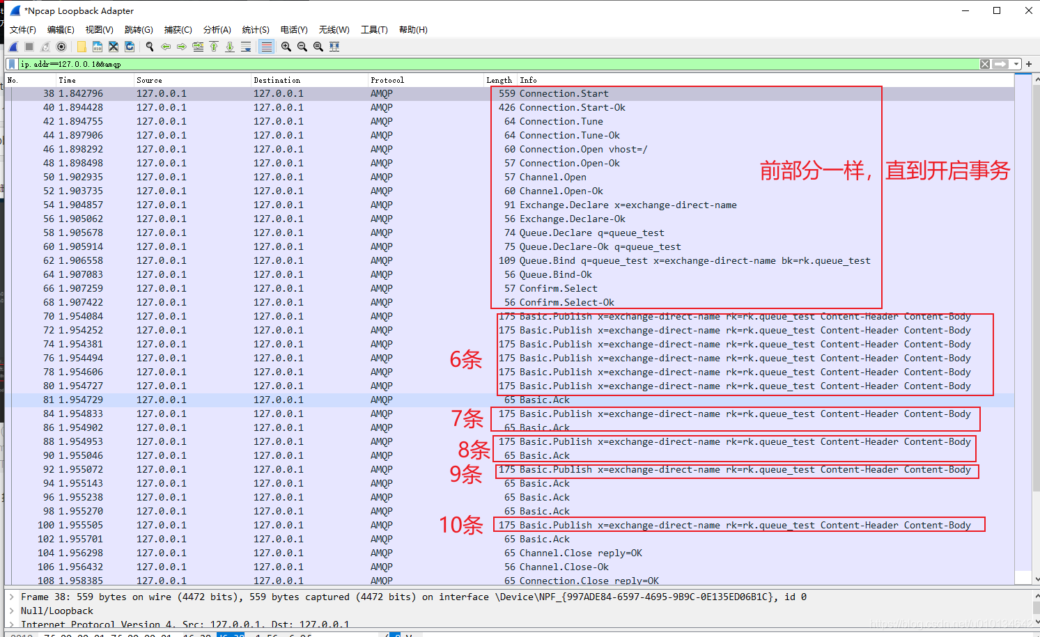The height and width of the screenshot is (637, 1040).
Task: Open display filter bookmarks icon
Action: (x=12, y=64)
